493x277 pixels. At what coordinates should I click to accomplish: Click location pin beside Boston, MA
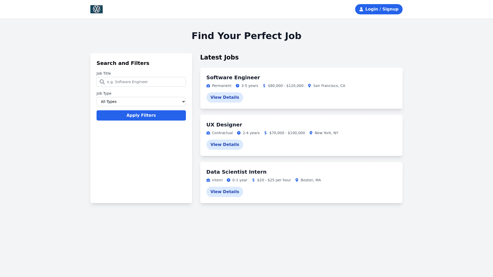coord(297,180)
